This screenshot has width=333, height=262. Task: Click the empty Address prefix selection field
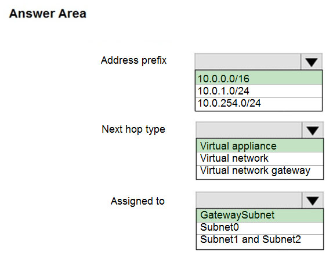pos(248,61)
